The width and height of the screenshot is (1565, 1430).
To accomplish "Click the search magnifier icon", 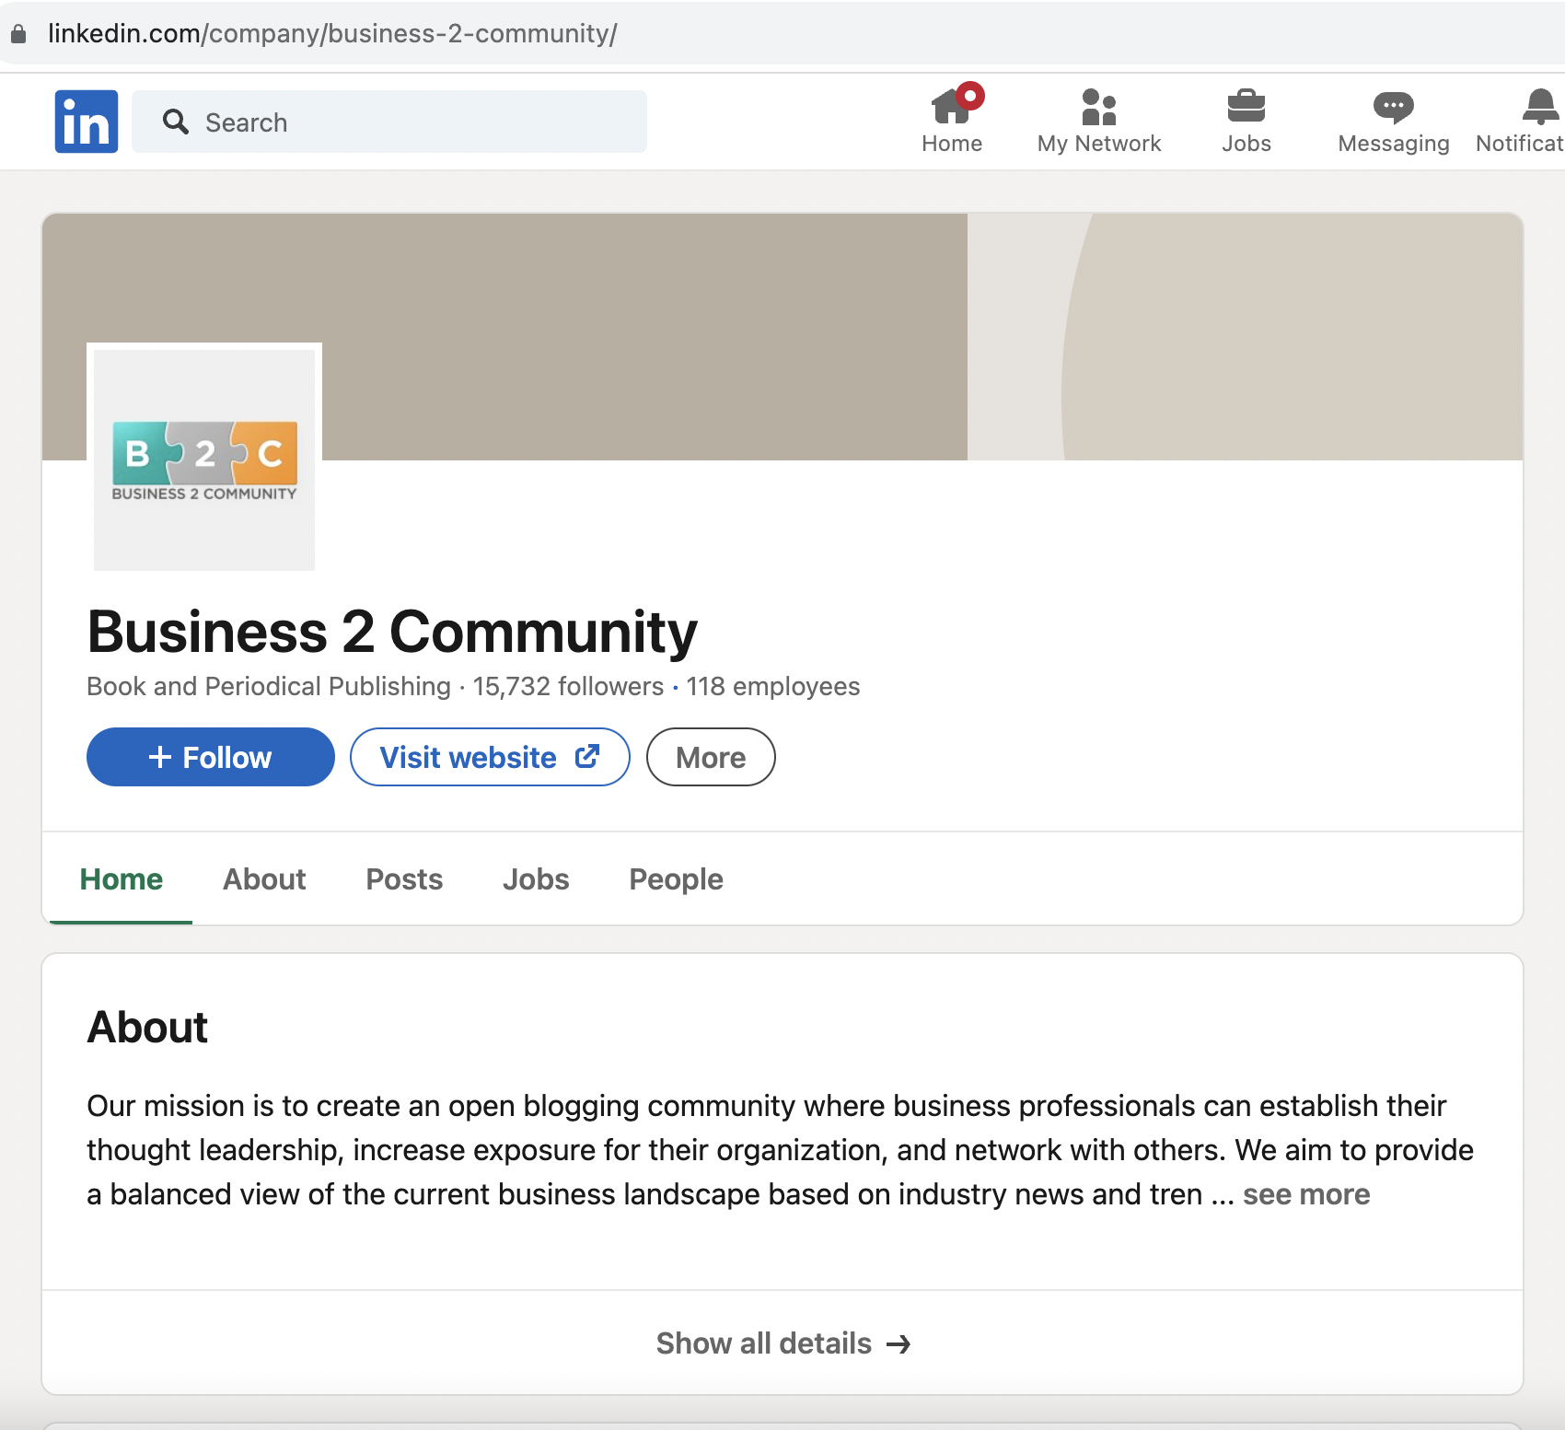I will (x=175, y=122).
